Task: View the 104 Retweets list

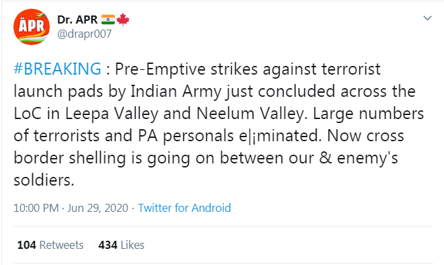Action: tap(50, 245)
